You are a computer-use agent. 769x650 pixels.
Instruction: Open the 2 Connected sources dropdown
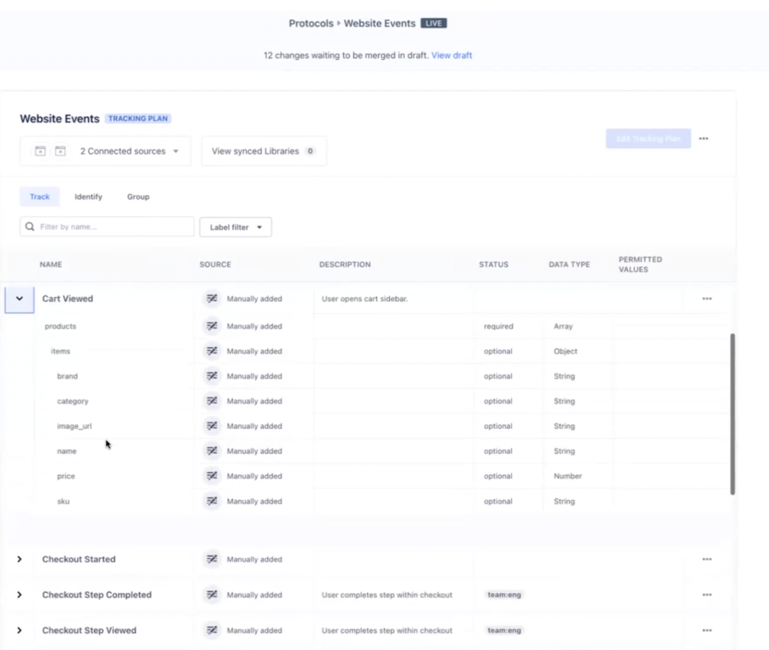(x=129, y=150)
